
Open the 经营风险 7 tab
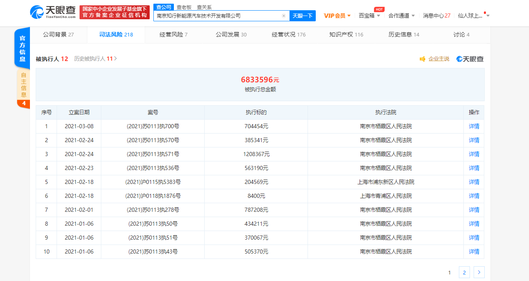click(173, 34)
